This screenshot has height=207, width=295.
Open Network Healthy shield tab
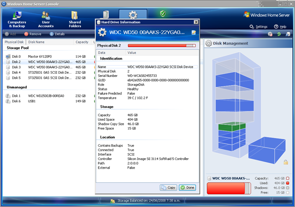[x=163, y=13]
